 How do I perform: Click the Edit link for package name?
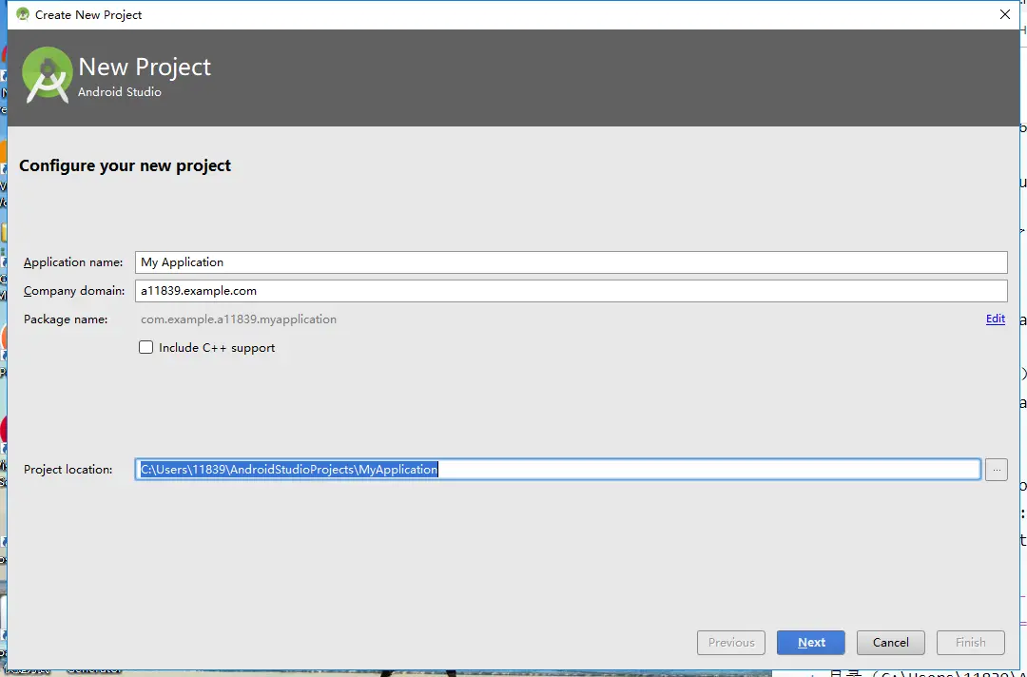pos(995,319)
